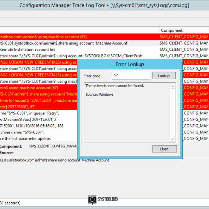
Task: Select log row 'using machine account (67)' with toolbox.com
Action: tap(104, 37)
